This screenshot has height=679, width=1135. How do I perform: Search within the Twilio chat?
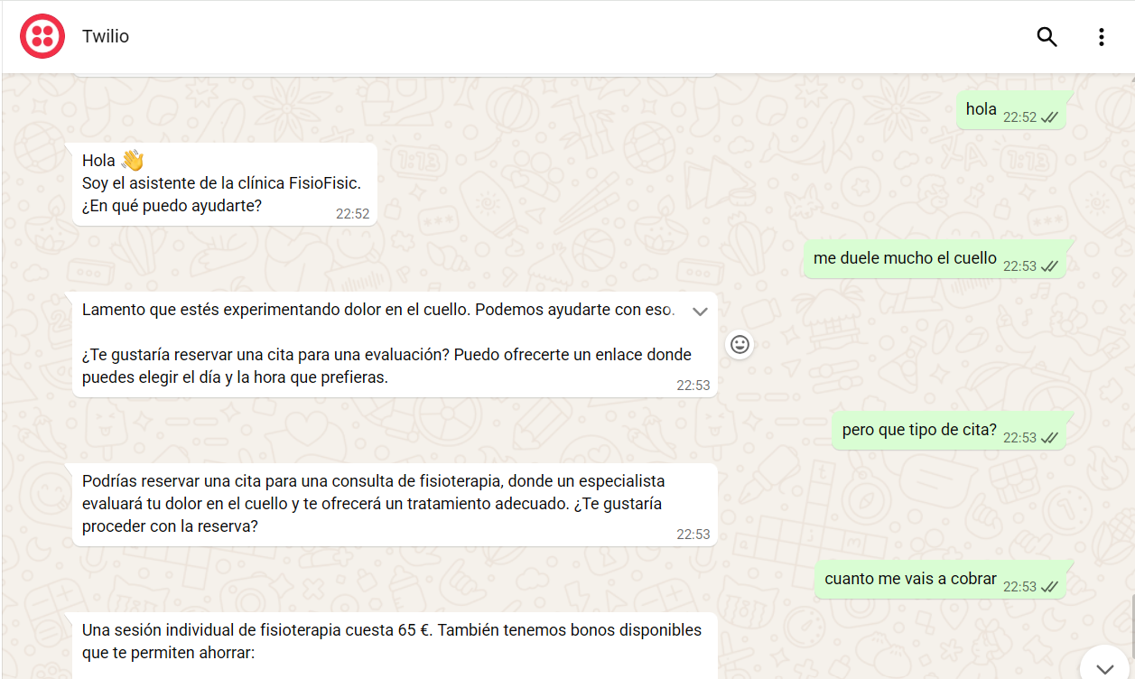[1047, 37]
